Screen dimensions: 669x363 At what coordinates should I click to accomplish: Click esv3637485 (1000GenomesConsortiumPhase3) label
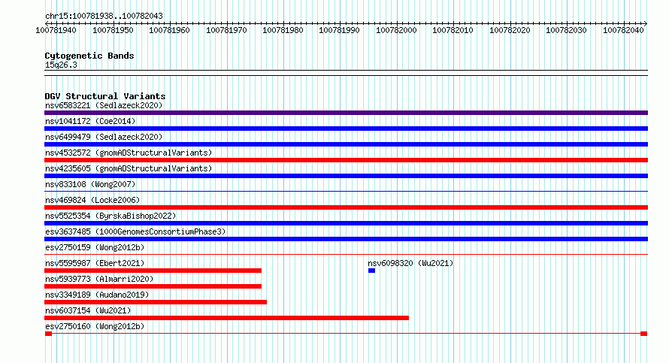click(135, 231)
